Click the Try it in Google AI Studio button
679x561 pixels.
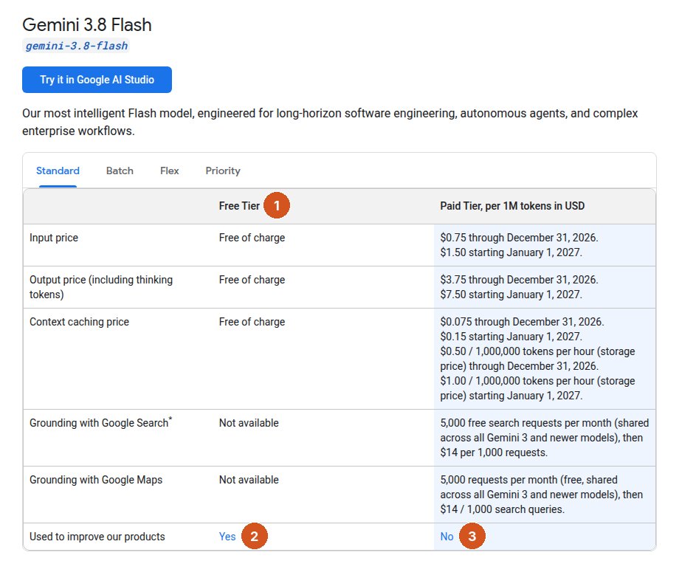[x=97, y=80]
